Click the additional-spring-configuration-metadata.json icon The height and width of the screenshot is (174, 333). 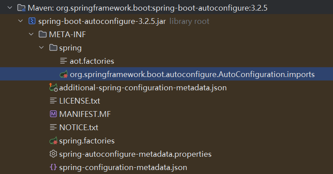click(53, 87)
